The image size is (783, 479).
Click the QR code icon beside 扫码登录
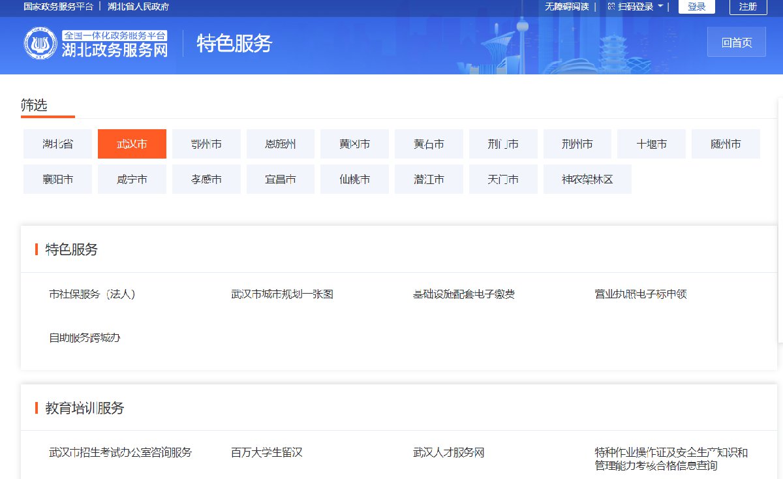[x=611, y=7]
